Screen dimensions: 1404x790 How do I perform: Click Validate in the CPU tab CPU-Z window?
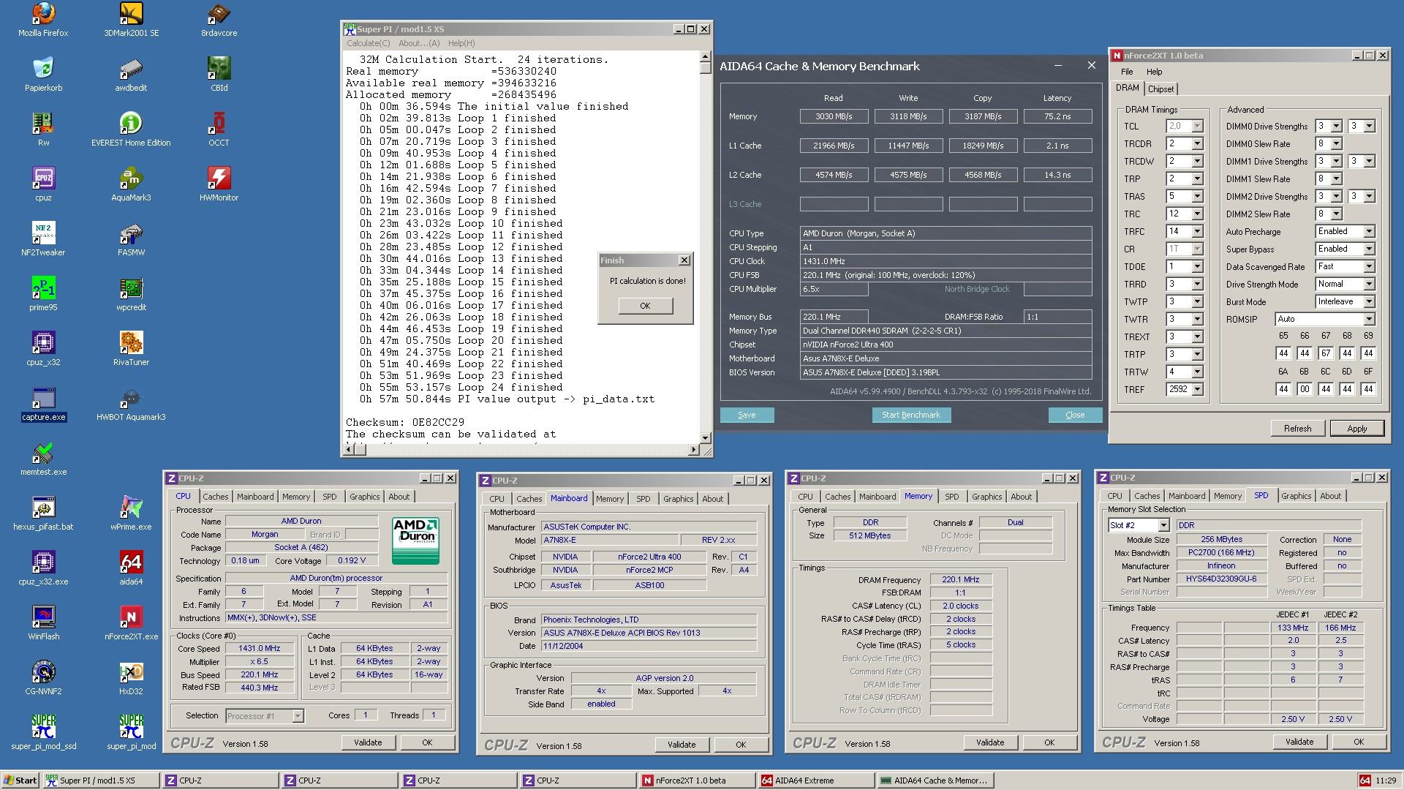[368, 742]
